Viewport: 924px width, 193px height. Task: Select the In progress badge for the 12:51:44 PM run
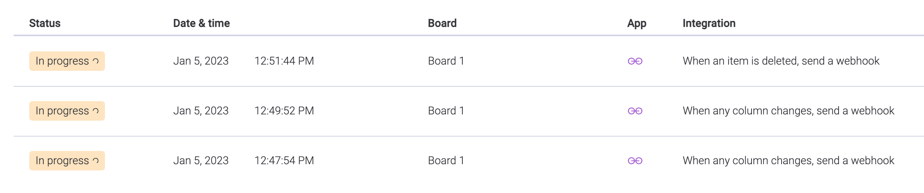click(67, 61)
